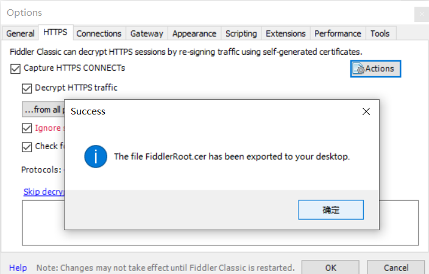This screenshot has width=429, height=274.
Task: Select the Gateway tab
Action: coord(147,33)
